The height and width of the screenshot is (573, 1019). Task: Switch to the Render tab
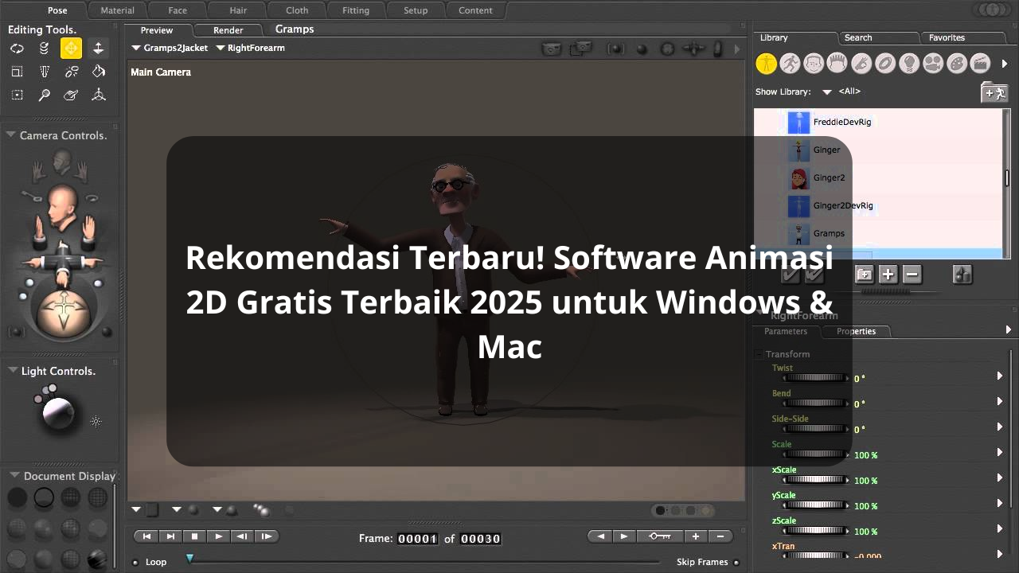pos(228,30)
